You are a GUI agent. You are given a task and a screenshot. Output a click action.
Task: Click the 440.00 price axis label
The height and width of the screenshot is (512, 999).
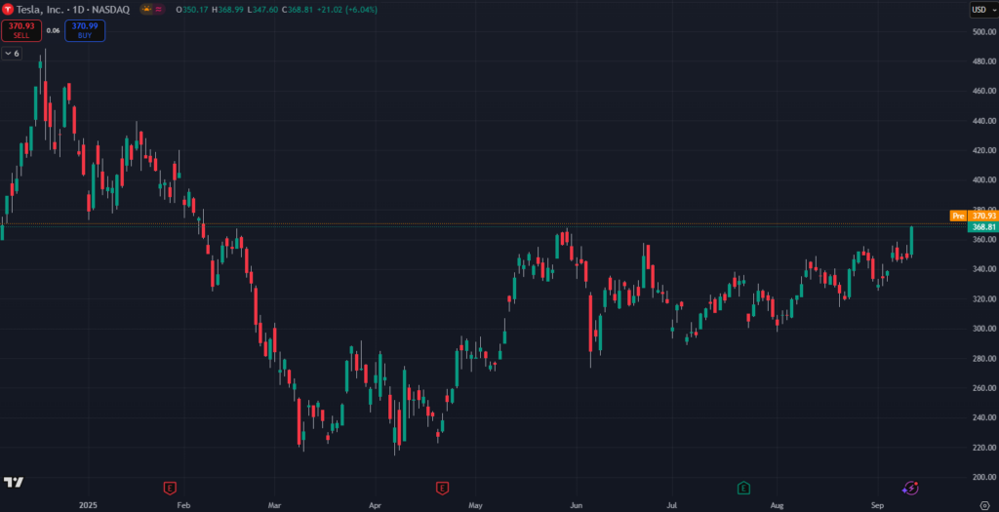pos(983,121)
